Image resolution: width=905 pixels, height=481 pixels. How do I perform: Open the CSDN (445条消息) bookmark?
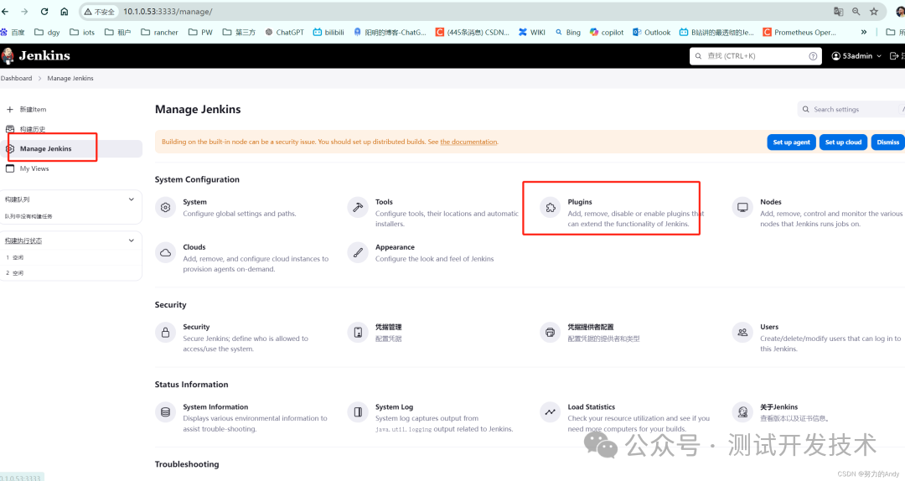[472, 33]
